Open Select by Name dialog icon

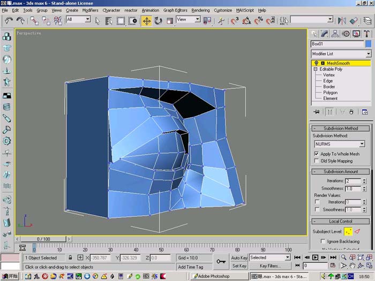coord(109,21)
